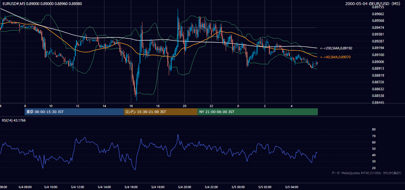Select the NY 21:00-06:00 JST session bar
The height and width of the screenshot is (190, 405).
click(x=258, y=112)
